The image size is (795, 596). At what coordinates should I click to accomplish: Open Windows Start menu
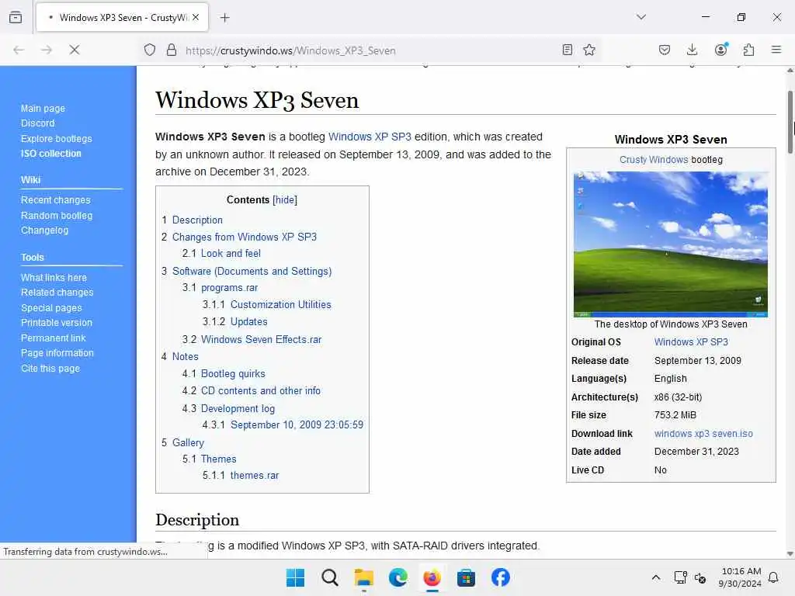click(295, 577)
